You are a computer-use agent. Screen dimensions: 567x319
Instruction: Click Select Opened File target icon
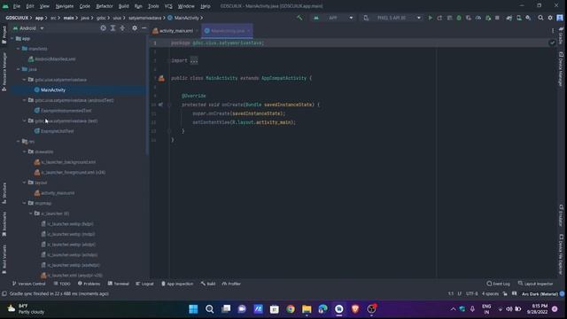pyautogui.click(x=103, y=28)
